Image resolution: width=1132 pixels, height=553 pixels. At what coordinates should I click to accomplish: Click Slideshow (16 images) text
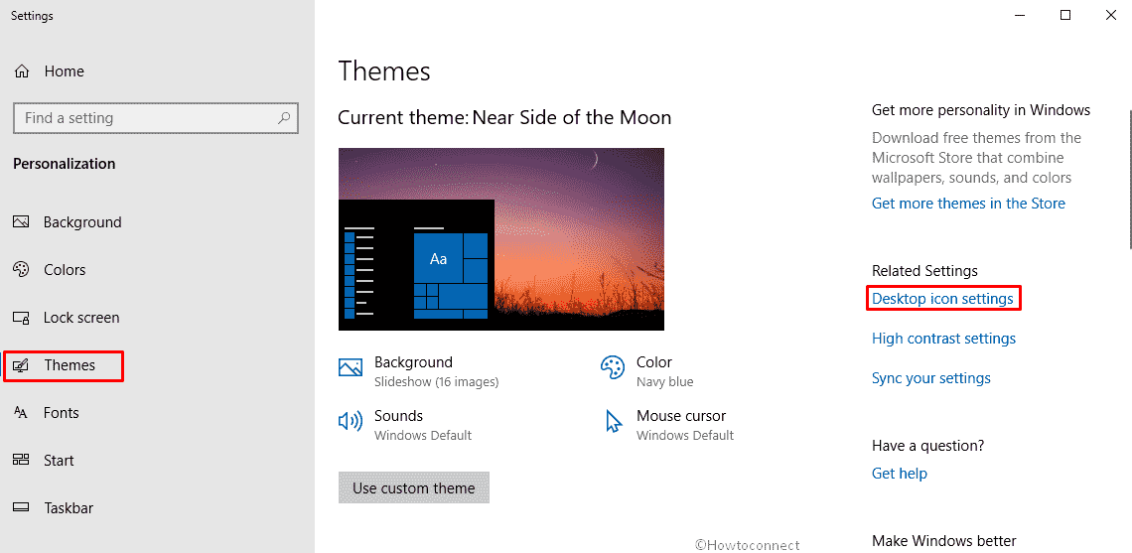[x=436, y=382]
